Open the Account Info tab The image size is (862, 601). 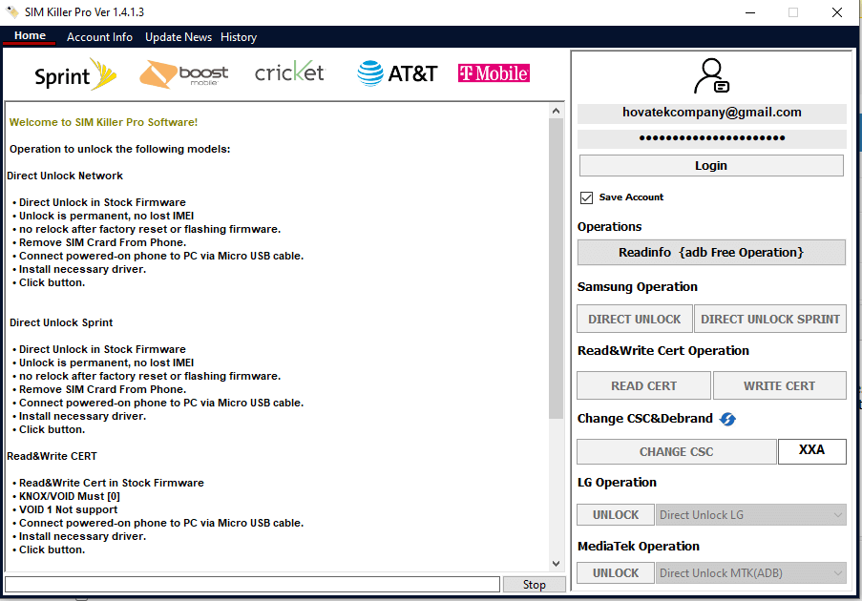point(99,37)
